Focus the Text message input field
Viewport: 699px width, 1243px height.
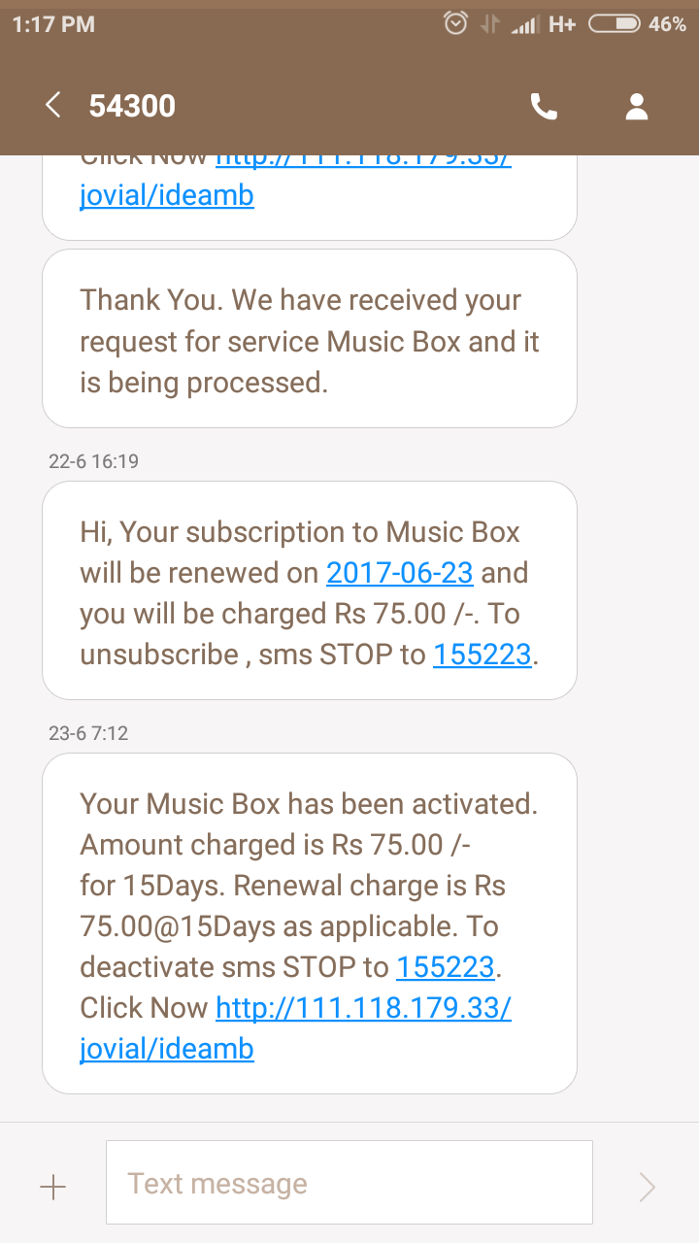pyautogui.click(x=349, y=1183)
